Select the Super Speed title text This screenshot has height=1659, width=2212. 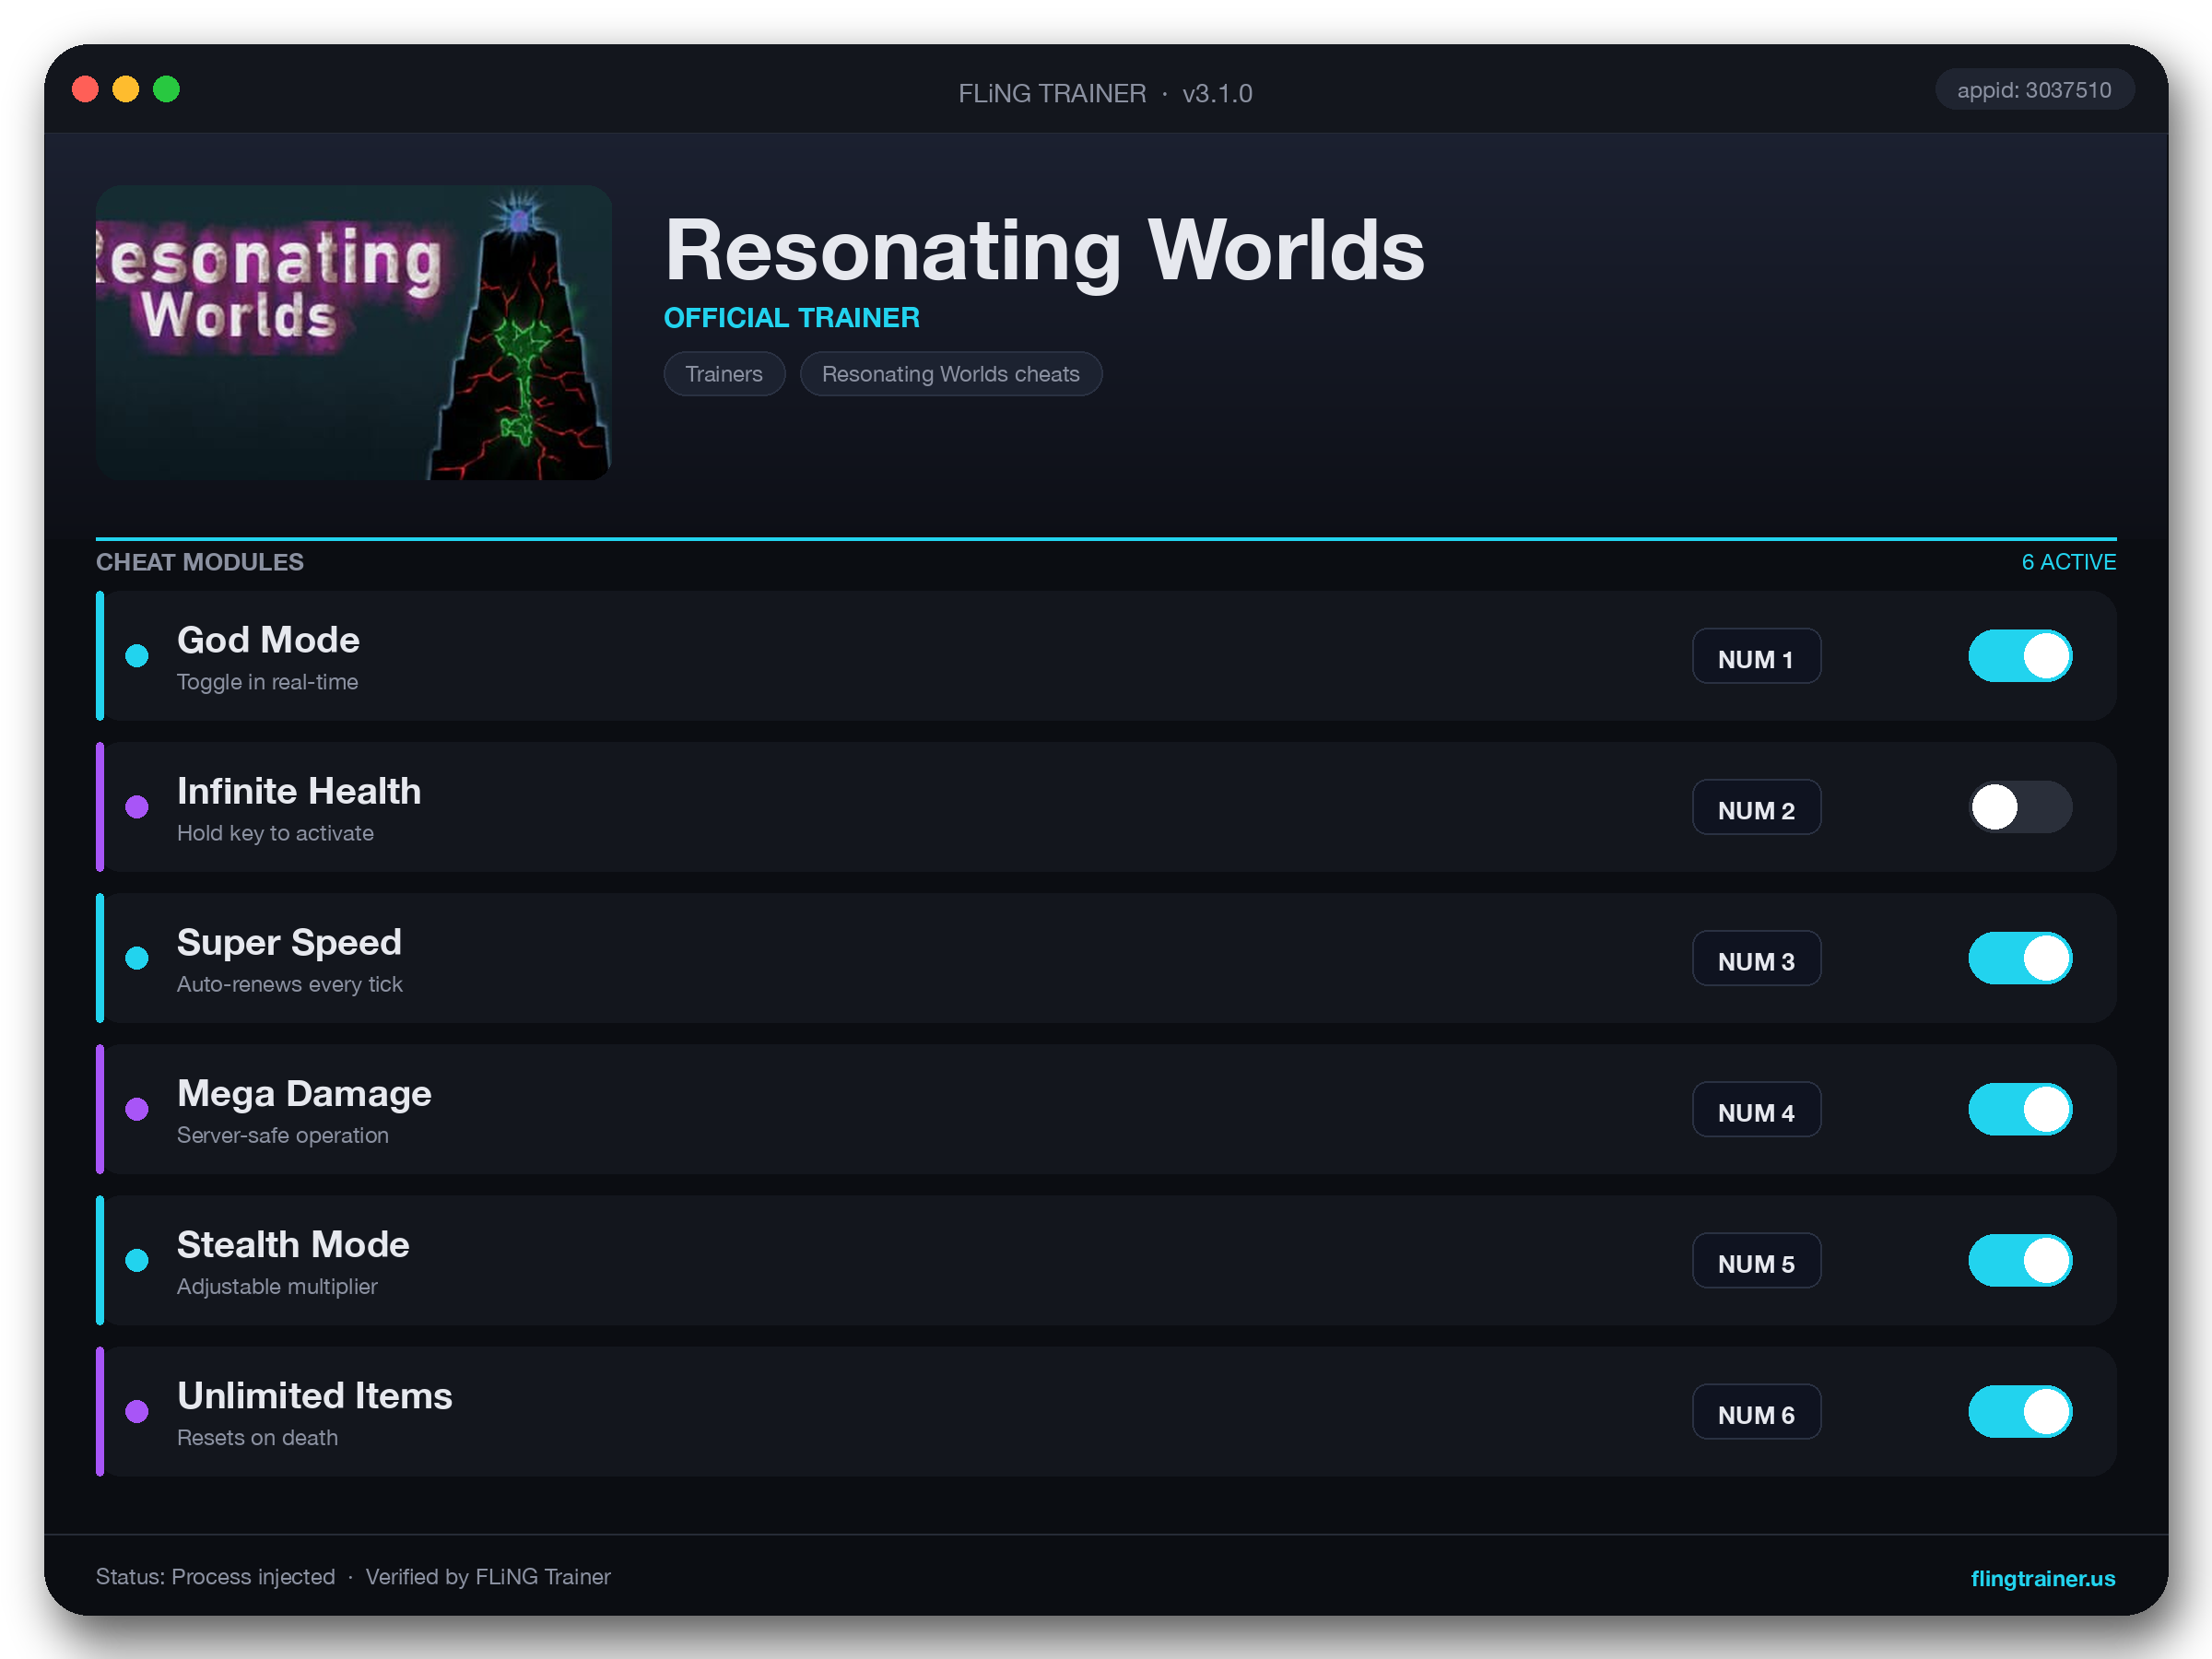coord(289,942)
